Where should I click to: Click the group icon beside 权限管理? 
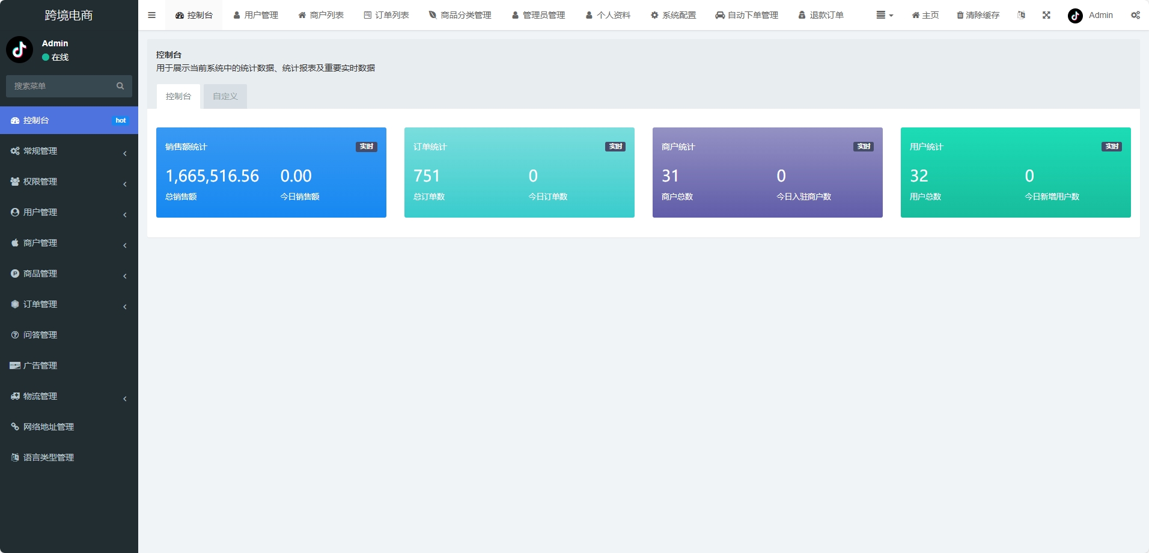15,182
